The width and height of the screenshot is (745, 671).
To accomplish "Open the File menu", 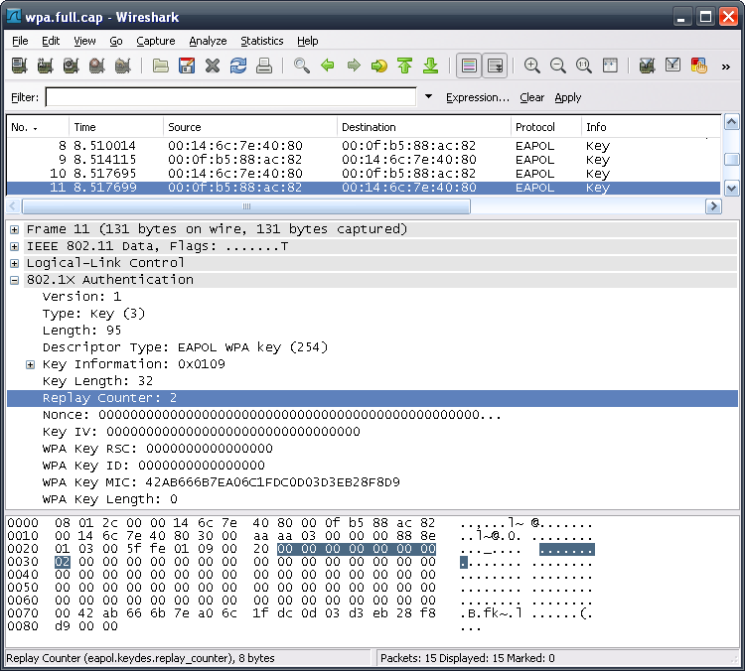I will tap(20, 41).
